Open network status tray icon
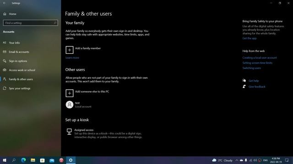 tap(250, 160)
